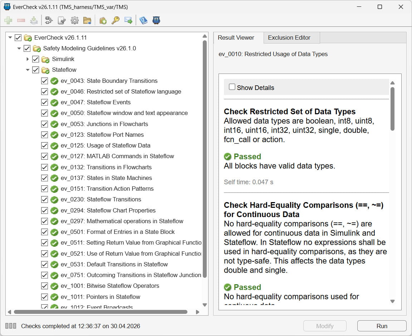This screenshot has height=336, width=412.
Task: Open settings via the gear icon
Action: [75, 20]
